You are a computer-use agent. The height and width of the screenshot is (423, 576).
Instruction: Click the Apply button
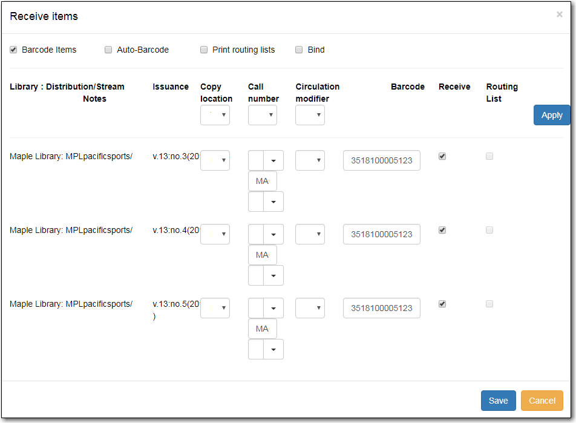pos(551,115)
